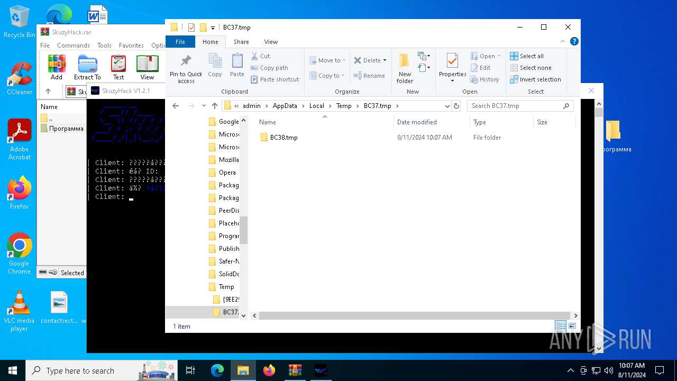Click the Paste ribbon icon
The image size is (677, 381).
237,66
